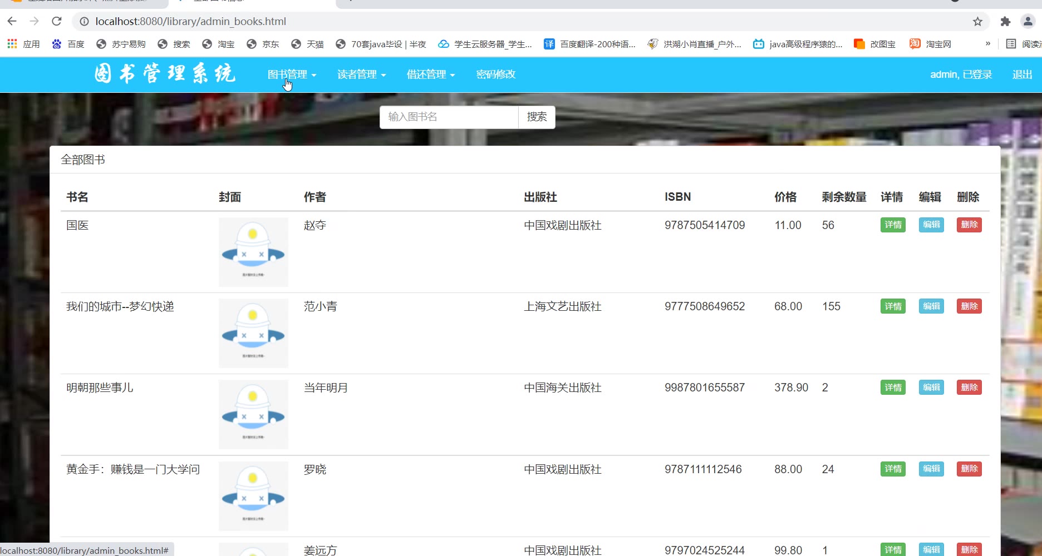Log out with the 退出 link
The height and width of the screenshot is (556, 1042).
[x=1022, y=74]
